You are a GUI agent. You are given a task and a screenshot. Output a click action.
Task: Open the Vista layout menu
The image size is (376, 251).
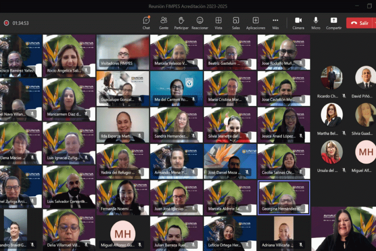(x=218, y=23)
